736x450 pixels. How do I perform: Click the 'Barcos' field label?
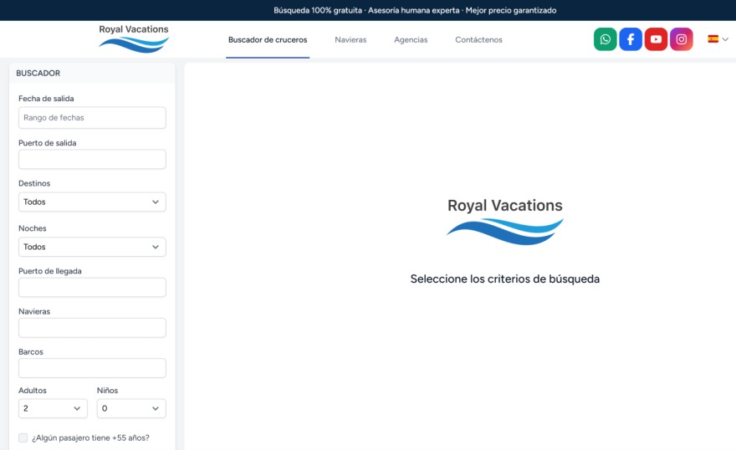point(30,351)
